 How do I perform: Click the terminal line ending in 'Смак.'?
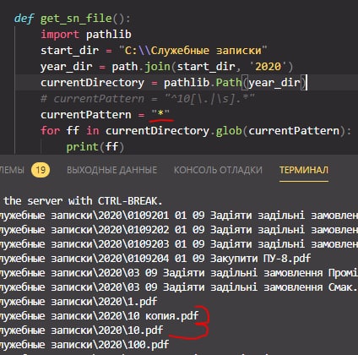(x=179, y=287)
